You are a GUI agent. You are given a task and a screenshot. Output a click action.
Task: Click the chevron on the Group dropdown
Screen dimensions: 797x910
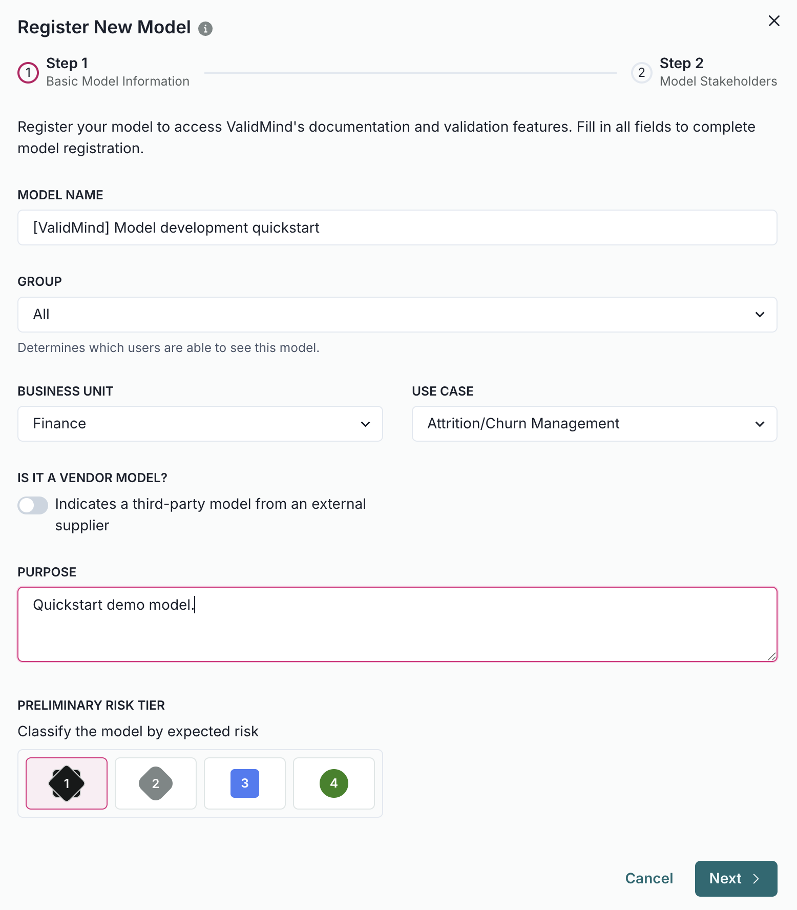coord(760,314)
